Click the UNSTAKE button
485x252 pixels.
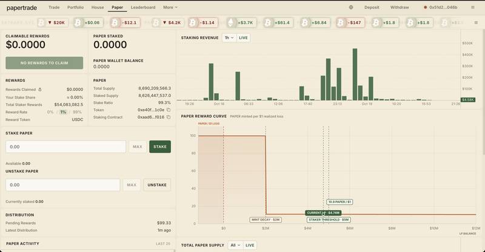tap(157, 185)
